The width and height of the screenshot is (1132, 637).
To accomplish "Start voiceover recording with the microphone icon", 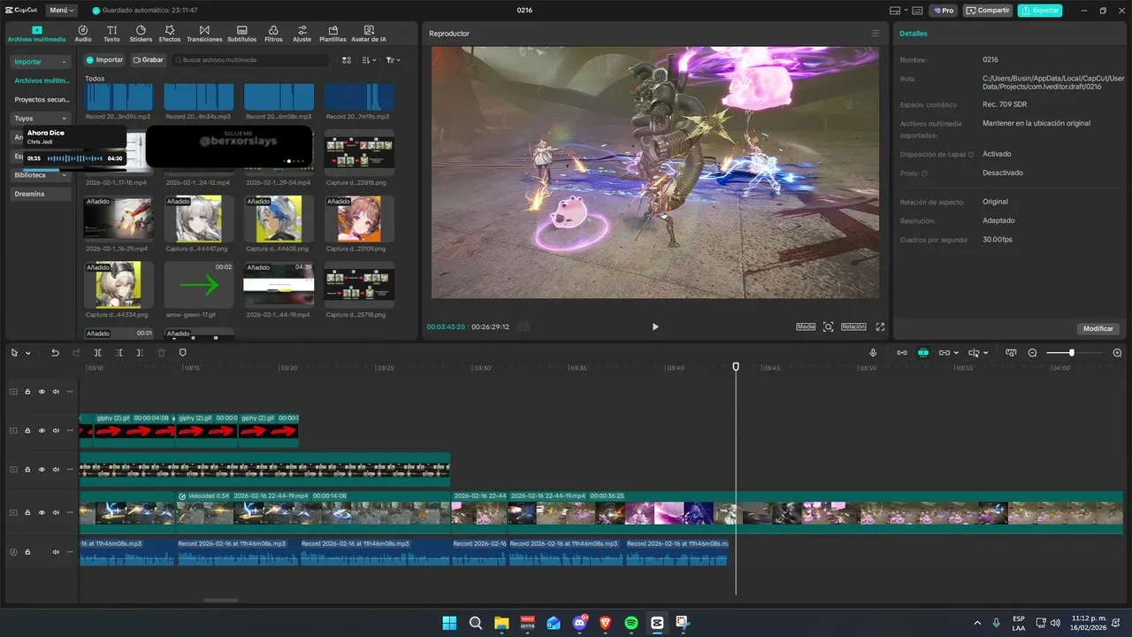I will 873,352.
